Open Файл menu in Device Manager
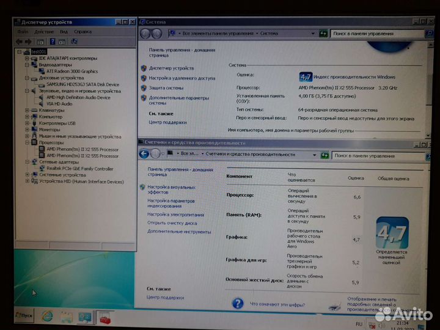 pos(23,32)
